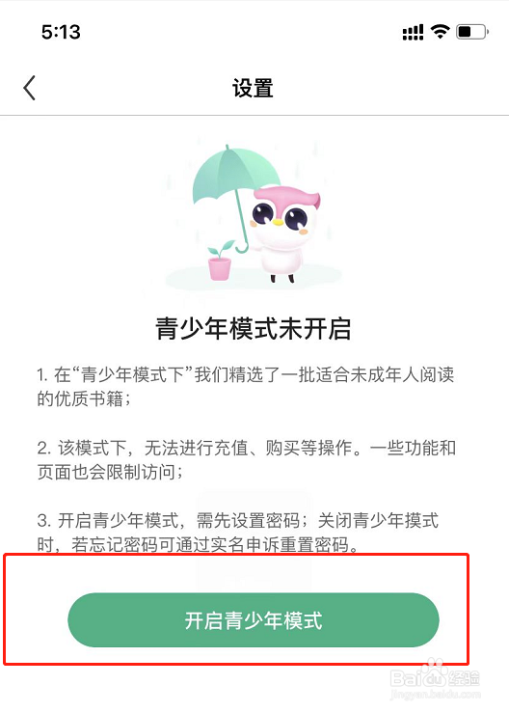Tap rule 2 text about 充值、购买
This screenshot has height=712, width=509.
247,459
